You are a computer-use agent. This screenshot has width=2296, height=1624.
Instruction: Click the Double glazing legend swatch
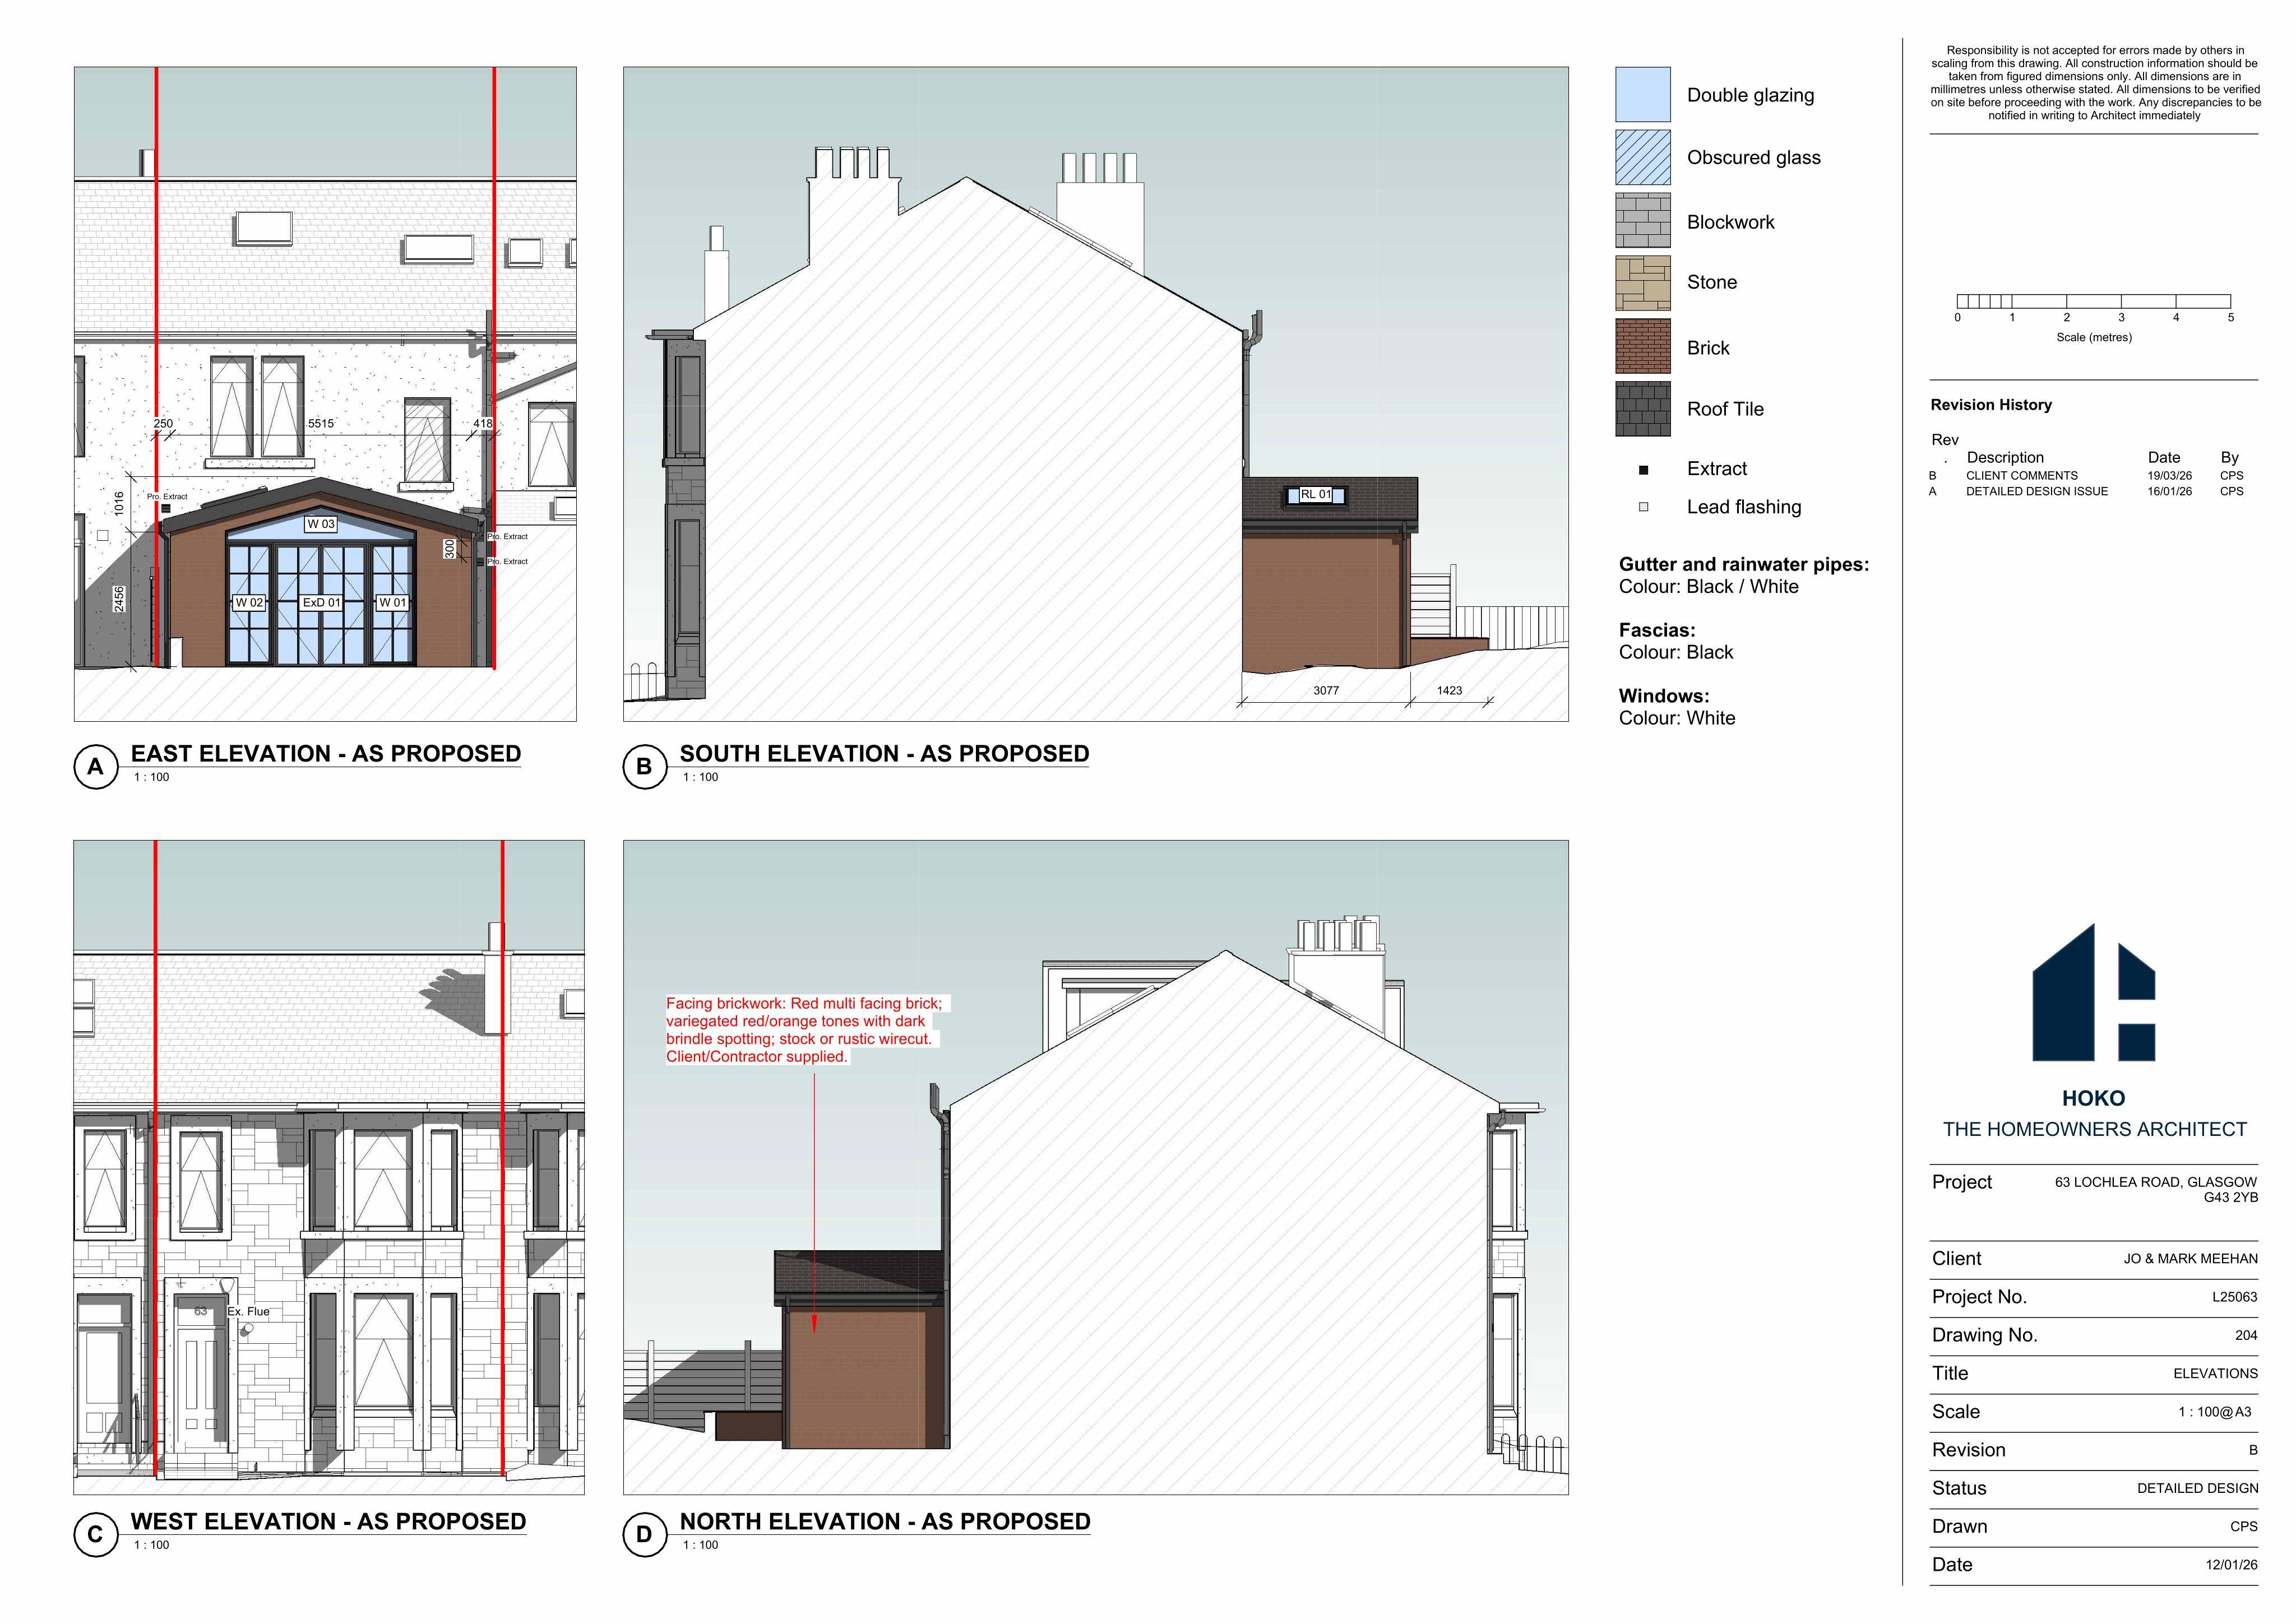[x=1643, y=95]
